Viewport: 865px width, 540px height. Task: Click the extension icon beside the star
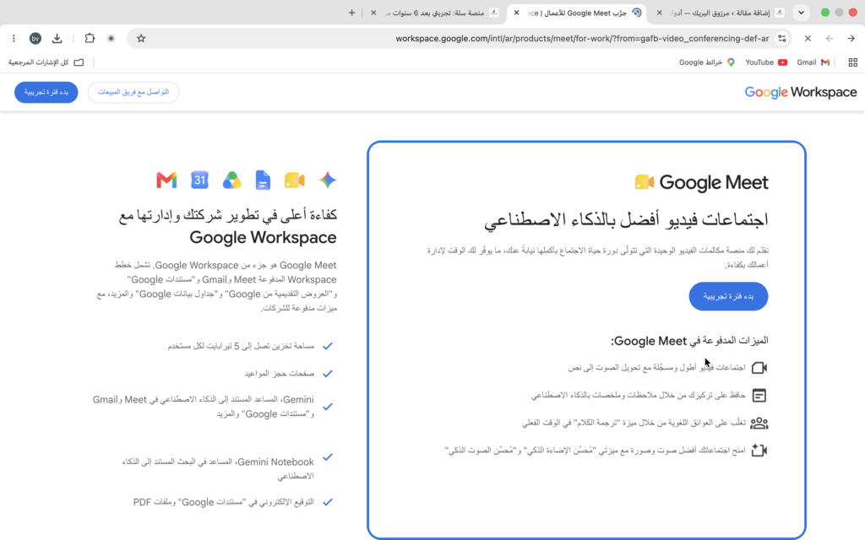111,39
